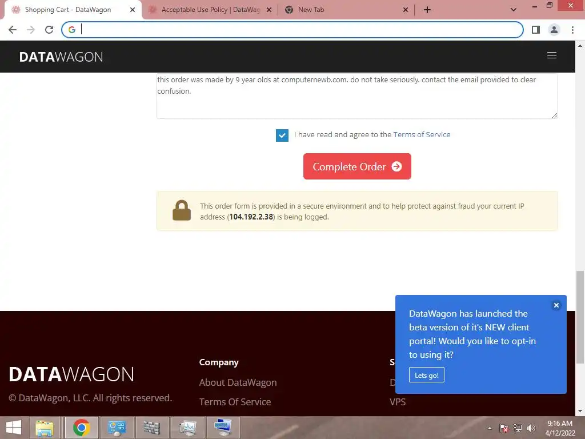Click the textarea resize handle corner
Screen dimensions: 585x439
[554, 115]
